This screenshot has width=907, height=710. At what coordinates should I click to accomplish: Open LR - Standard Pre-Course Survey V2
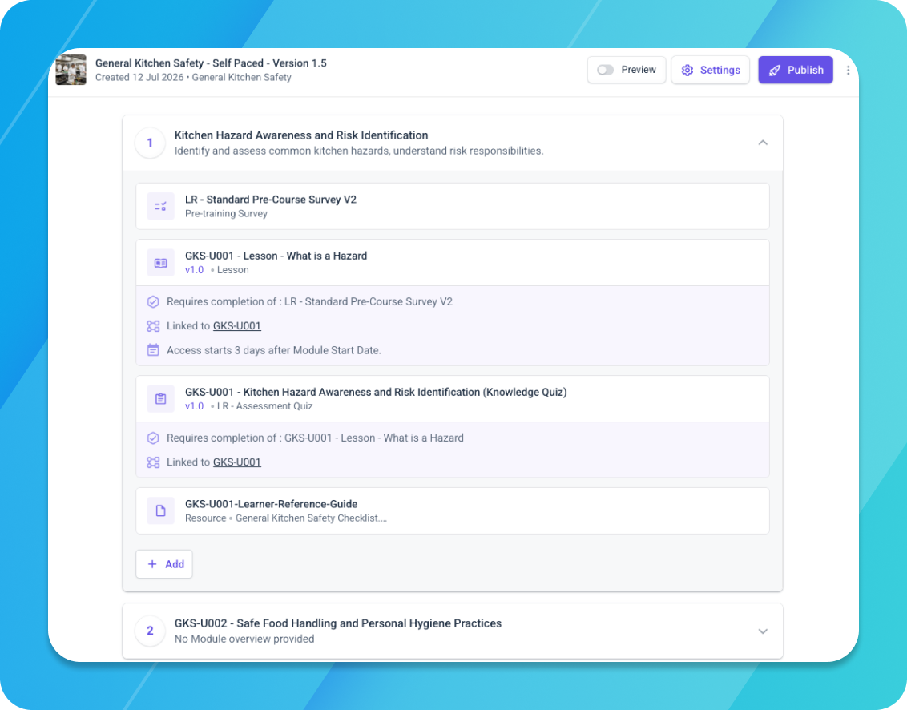pyautogui.click(x=271, y=200)
